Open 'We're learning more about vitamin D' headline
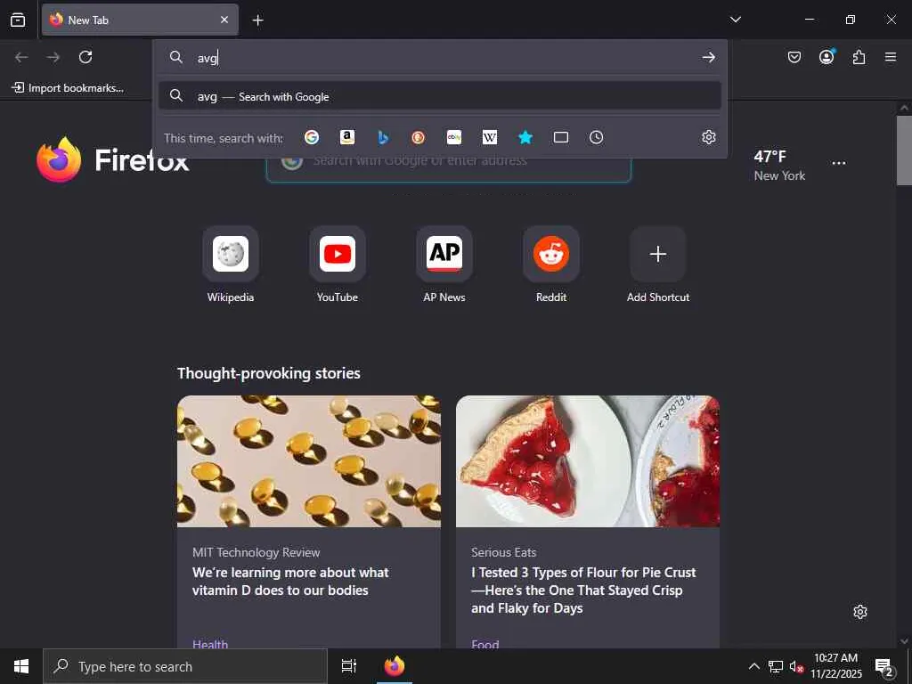 click(291, 581)
